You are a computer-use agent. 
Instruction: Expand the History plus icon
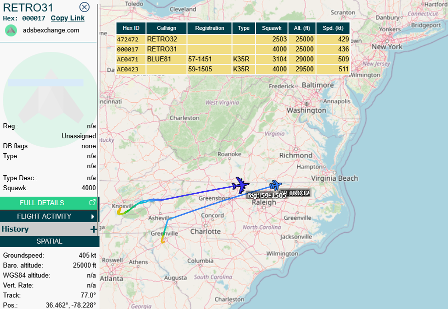[x=93, y=229]
